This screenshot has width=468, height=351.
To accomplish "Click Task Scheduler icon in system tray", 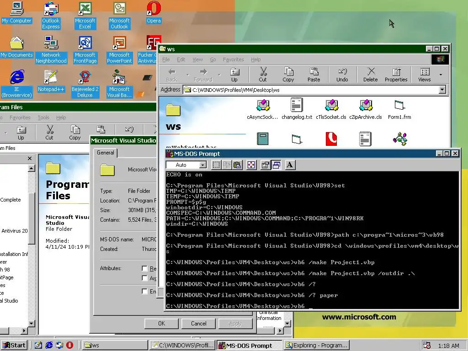I will click(427, 346).
